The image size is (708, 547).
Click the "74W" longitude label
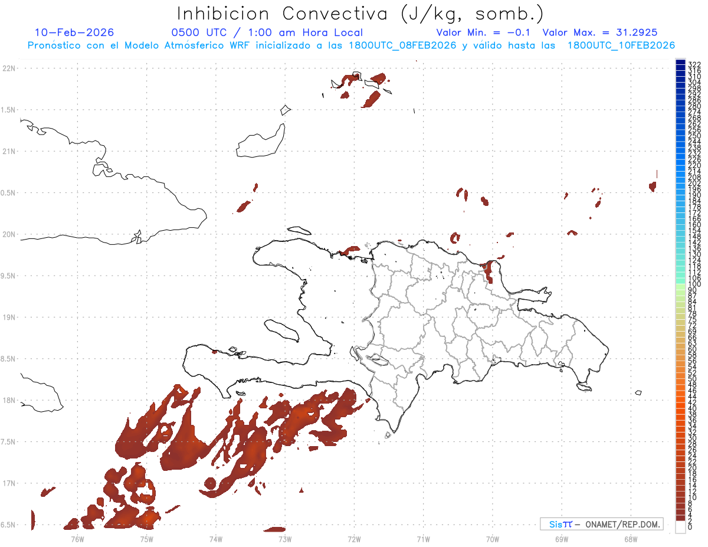[x=216, y=539]
